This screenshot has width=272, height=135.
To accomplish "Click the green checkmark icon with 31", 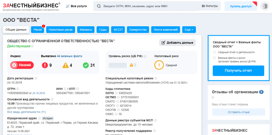I will [x=86, y=65].
